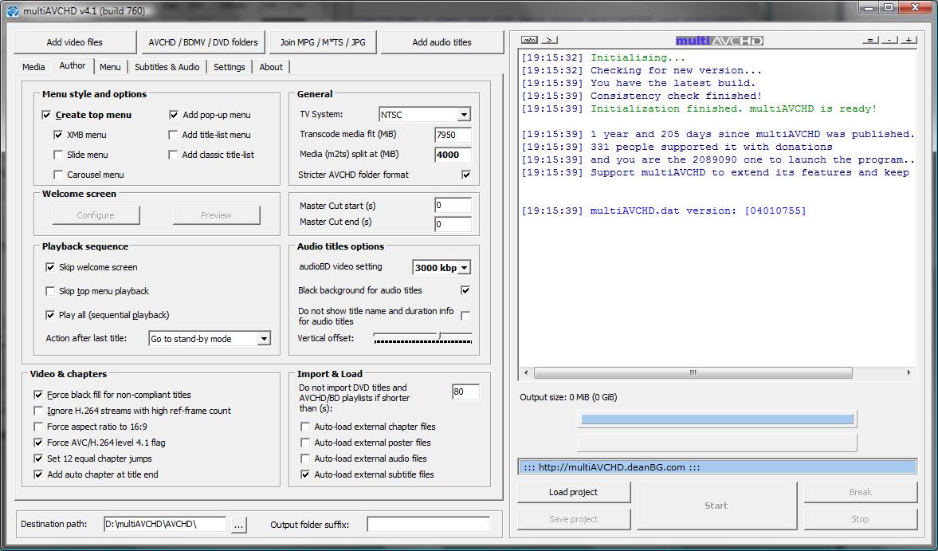
Task: Click the '-' button above the log
Action: click(889, 40)
